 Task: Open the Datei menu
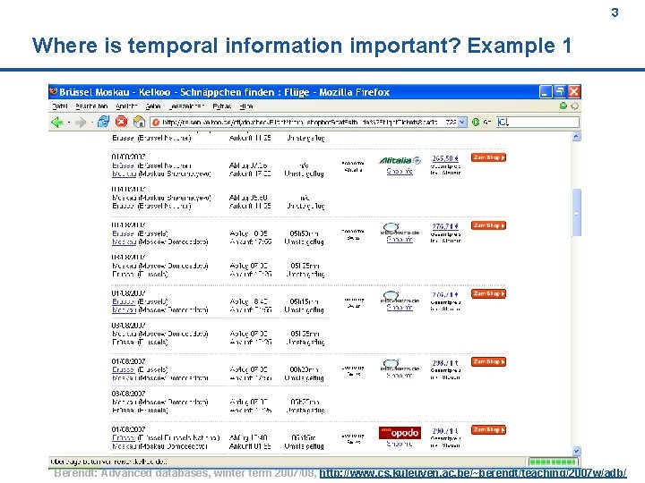click(60, 106)
